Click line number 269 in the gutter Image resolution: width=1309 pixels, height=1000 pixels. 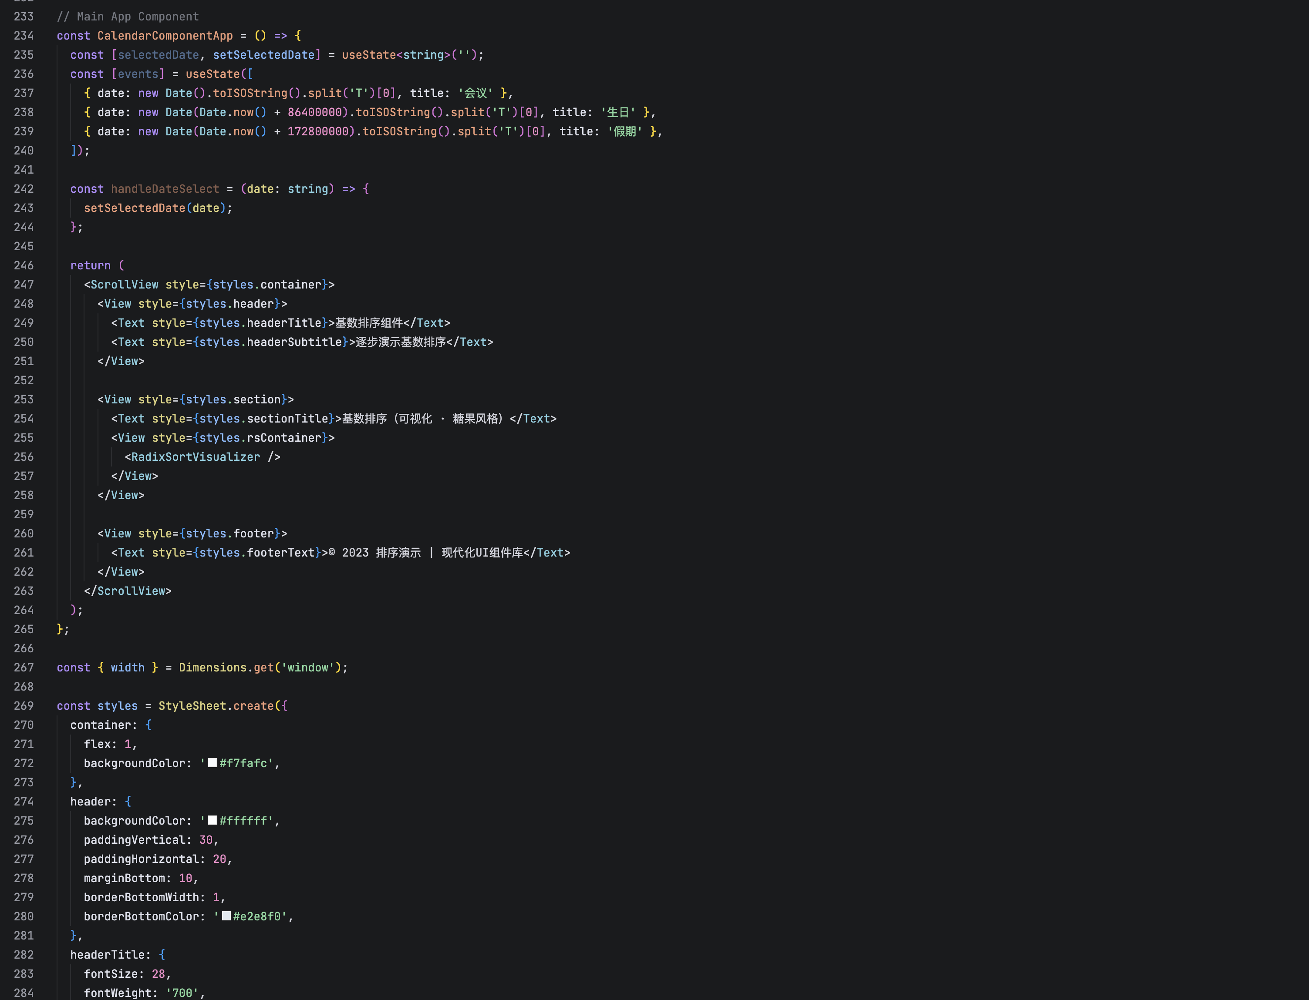(24, 705)
